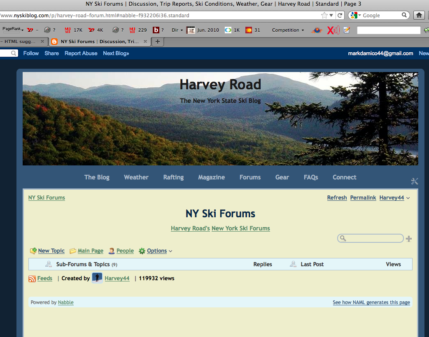The height and width of the screenshot is (337, 429).
Task: Click the notepad pencil toolbar icon
Action: tap(347, 30)
